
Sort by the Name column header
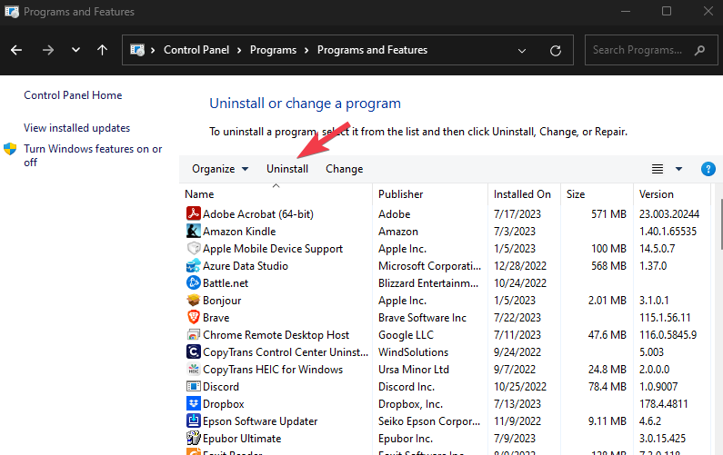click(276, 193)
